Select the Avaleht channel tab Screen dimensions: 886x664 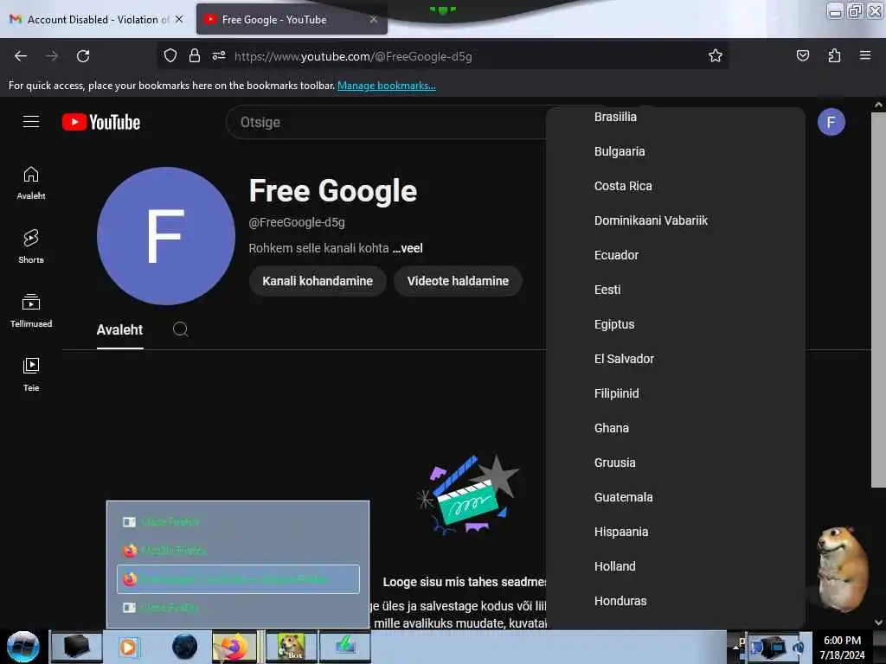tap(119, 329)
